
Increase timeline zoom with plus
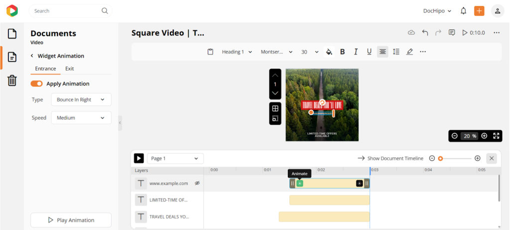pos(478,158)
